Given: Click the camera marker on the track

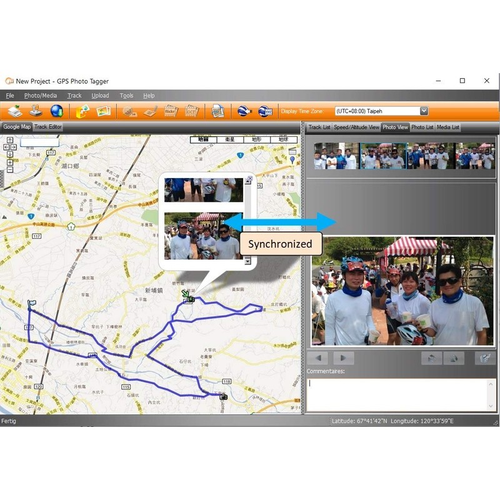Looking at the screenshot, I should click(x=191, y=300).
